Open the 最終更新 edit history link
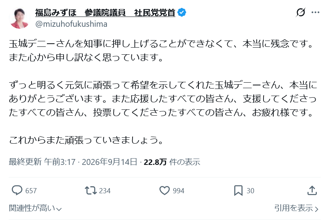The width and height of the screenshot is (329, 220). pos(25,162)
